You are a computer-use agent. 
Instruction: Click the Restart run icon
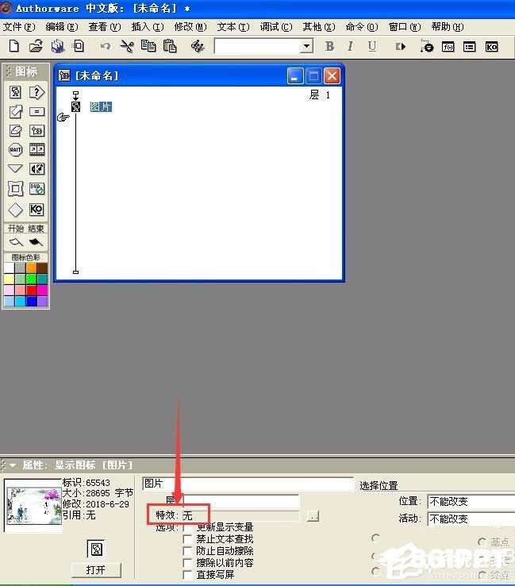click(401, 47)
